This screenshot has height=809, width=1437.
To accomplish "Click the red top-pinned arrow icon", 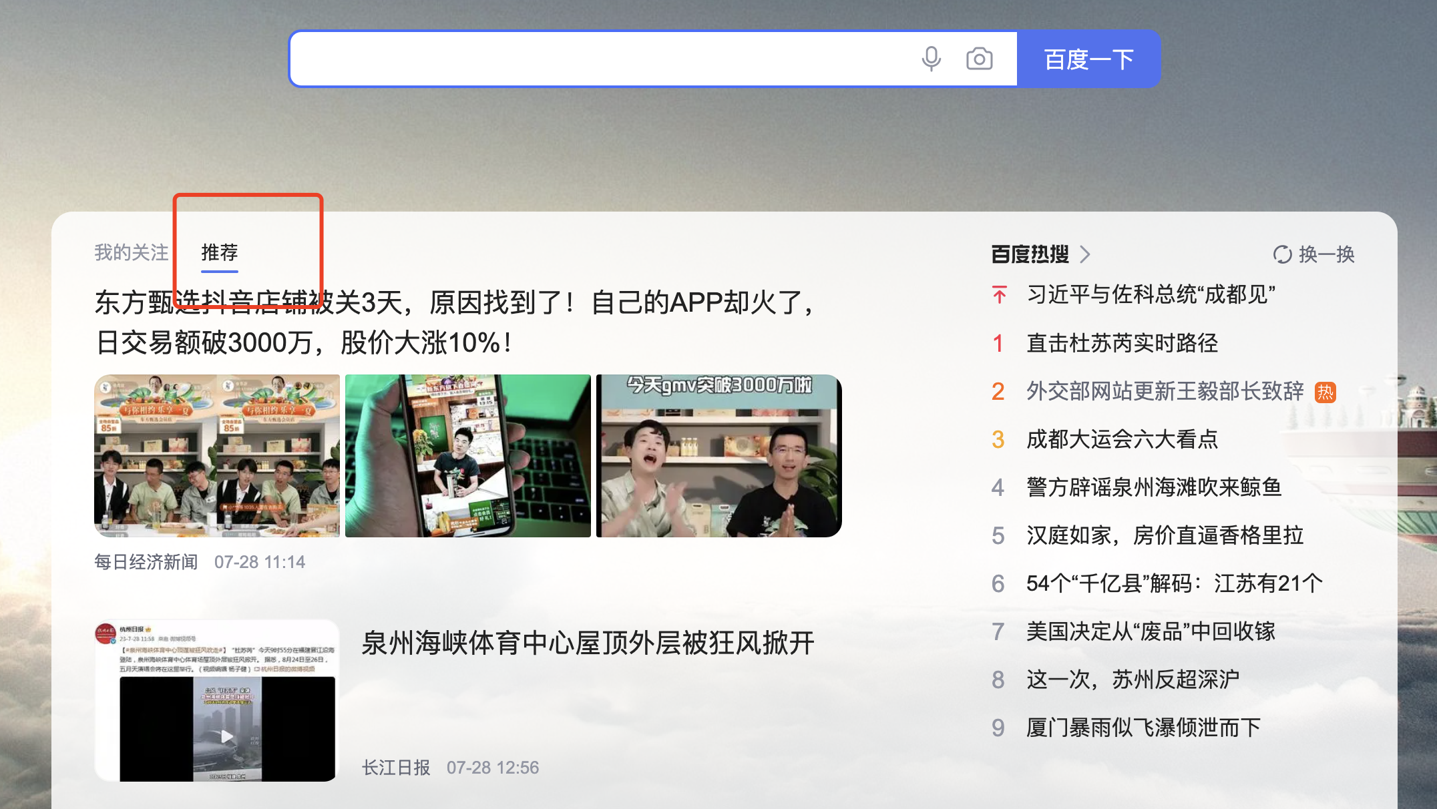I will pyautogui.click(x=999, y=294).
